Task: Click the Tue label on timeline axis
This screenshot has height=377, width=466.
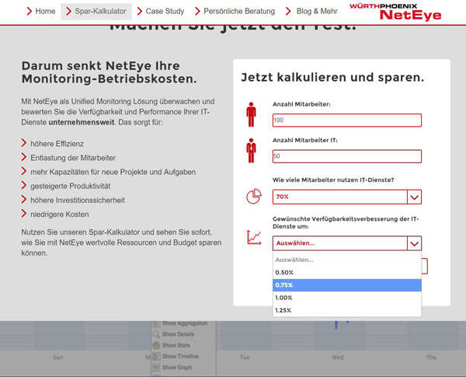Action: [245, 357]
